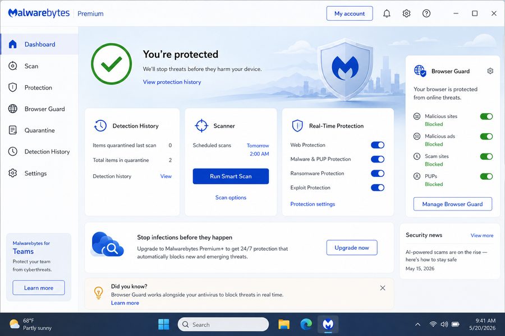Viewport: 505px width, 336px height.
Task: Open Protection settings link
Action: 313,204
